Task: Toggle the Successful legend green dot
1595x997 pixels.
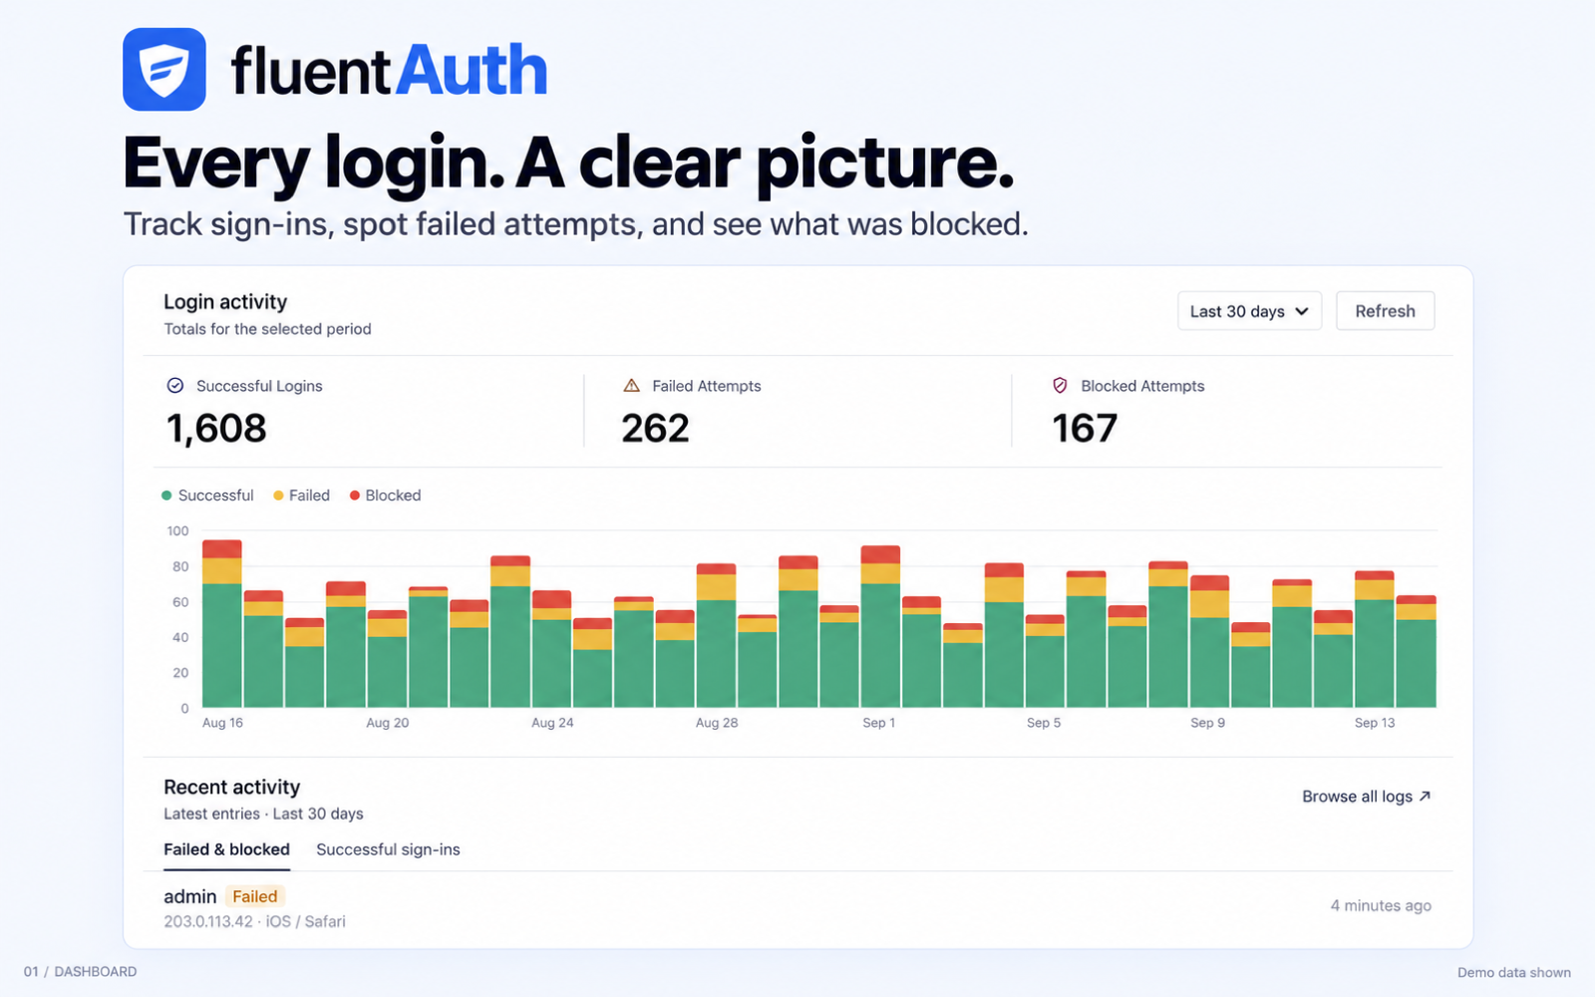Action: tap(166, 496)
